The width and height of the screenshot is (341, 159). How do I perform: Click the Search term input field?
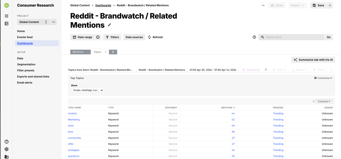coord(291,37)
